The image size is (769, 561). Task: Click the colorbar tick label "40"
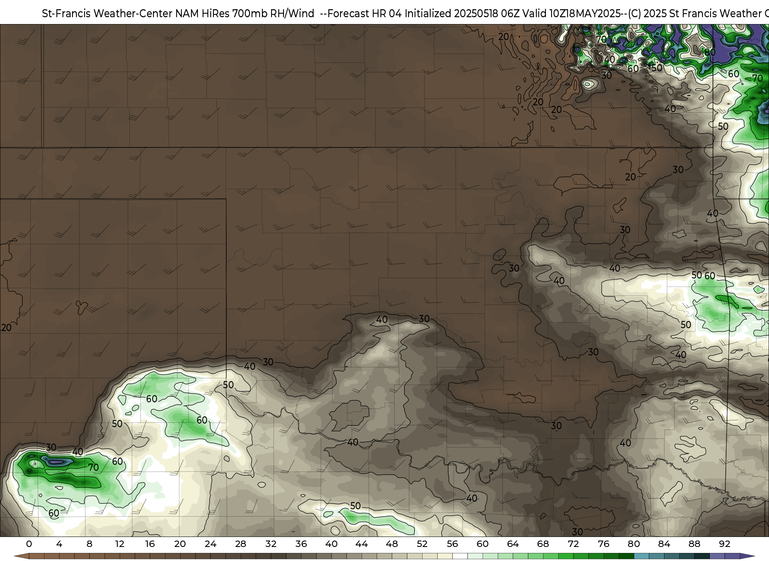click(x=332, y=544)
